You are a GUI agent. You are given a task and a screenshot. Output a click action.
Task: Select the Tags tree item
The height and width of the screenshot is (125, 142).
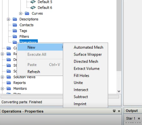23,31
